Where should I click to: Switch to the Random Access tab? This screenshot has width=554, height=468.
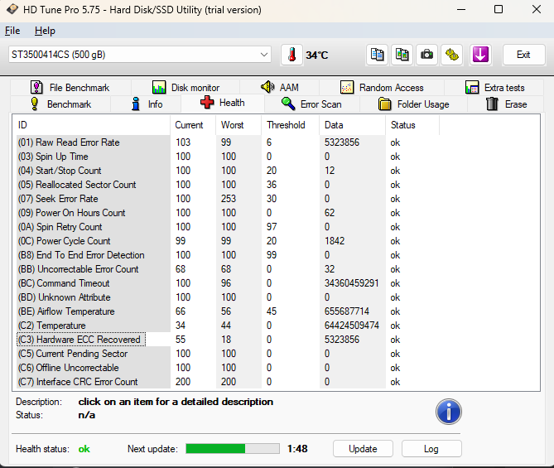[382, 87]
